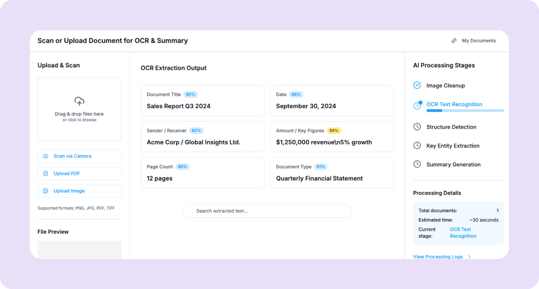Click the 88% confidence badge on Amount
539x289 pixels.
334,131
